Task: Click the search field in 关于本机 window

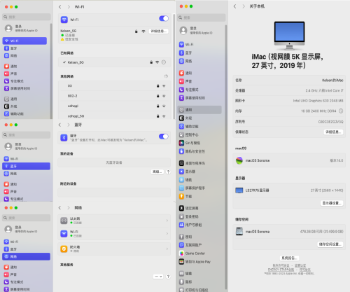Action: 202,18
